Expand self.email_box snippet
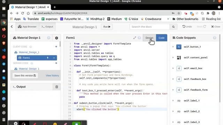Image resolution: width=223 pixels, height=125 pixels. coord(173,68)
